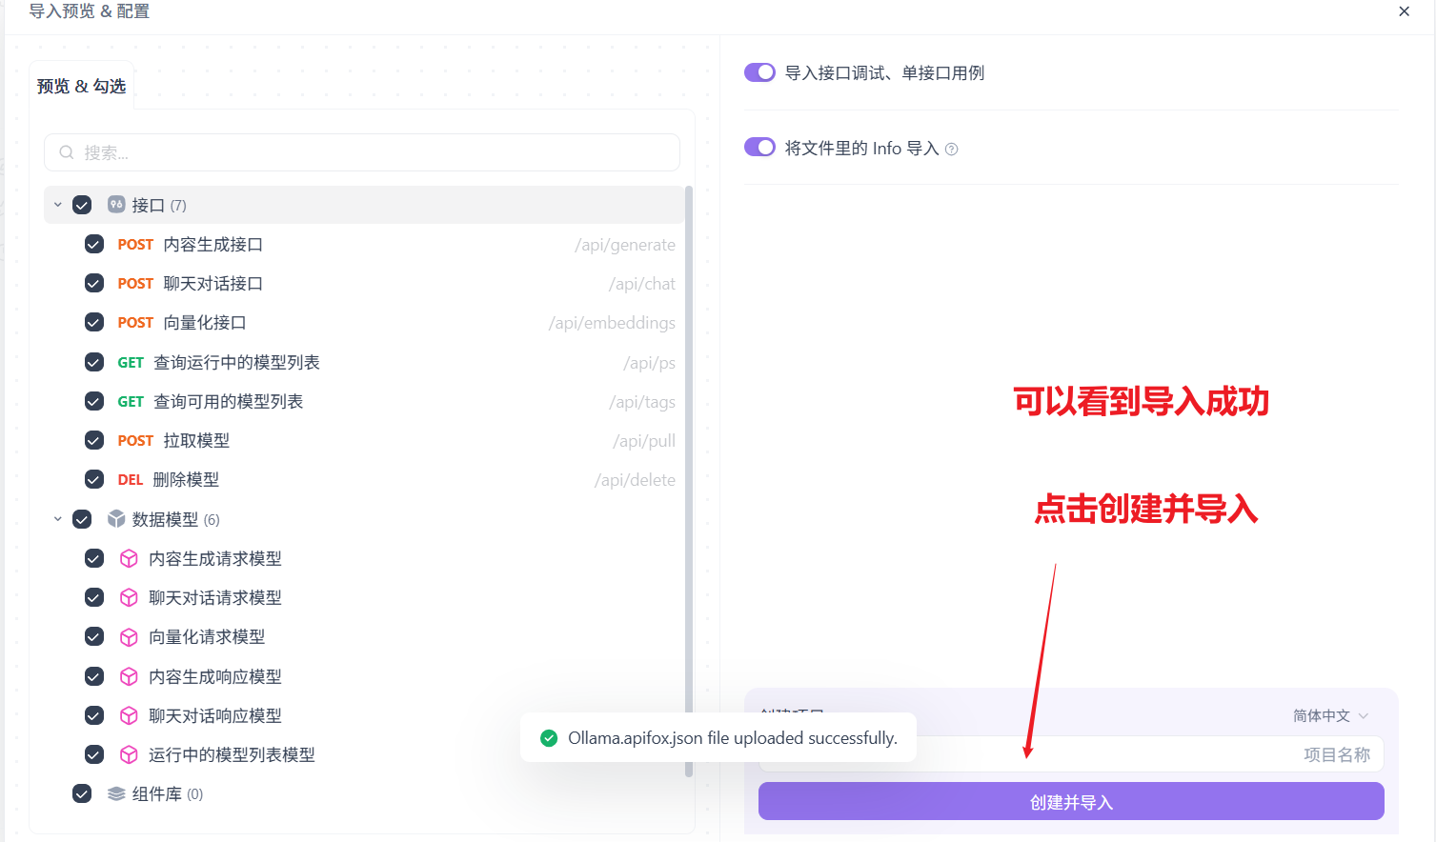The height and width of the screenshot is (842, 1436).
Task: Uncheck the 接口 (7) group checkbox
Action: click(82, 205)
